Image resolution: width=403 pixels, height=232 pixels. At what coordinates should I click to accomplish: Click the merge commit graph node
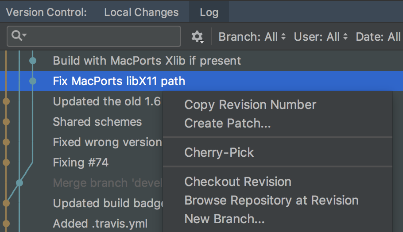click(19, 183)
